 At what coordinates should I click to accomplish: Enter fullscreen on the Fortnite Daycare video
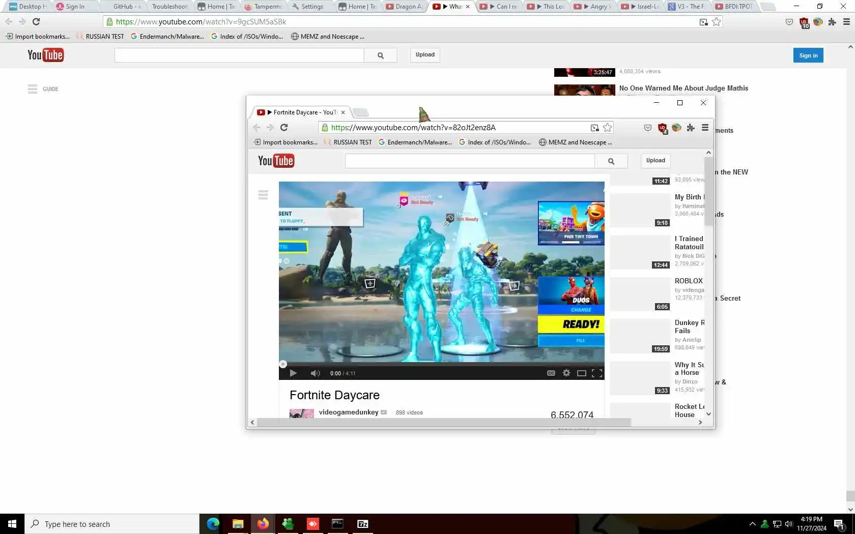pos(597,373)
